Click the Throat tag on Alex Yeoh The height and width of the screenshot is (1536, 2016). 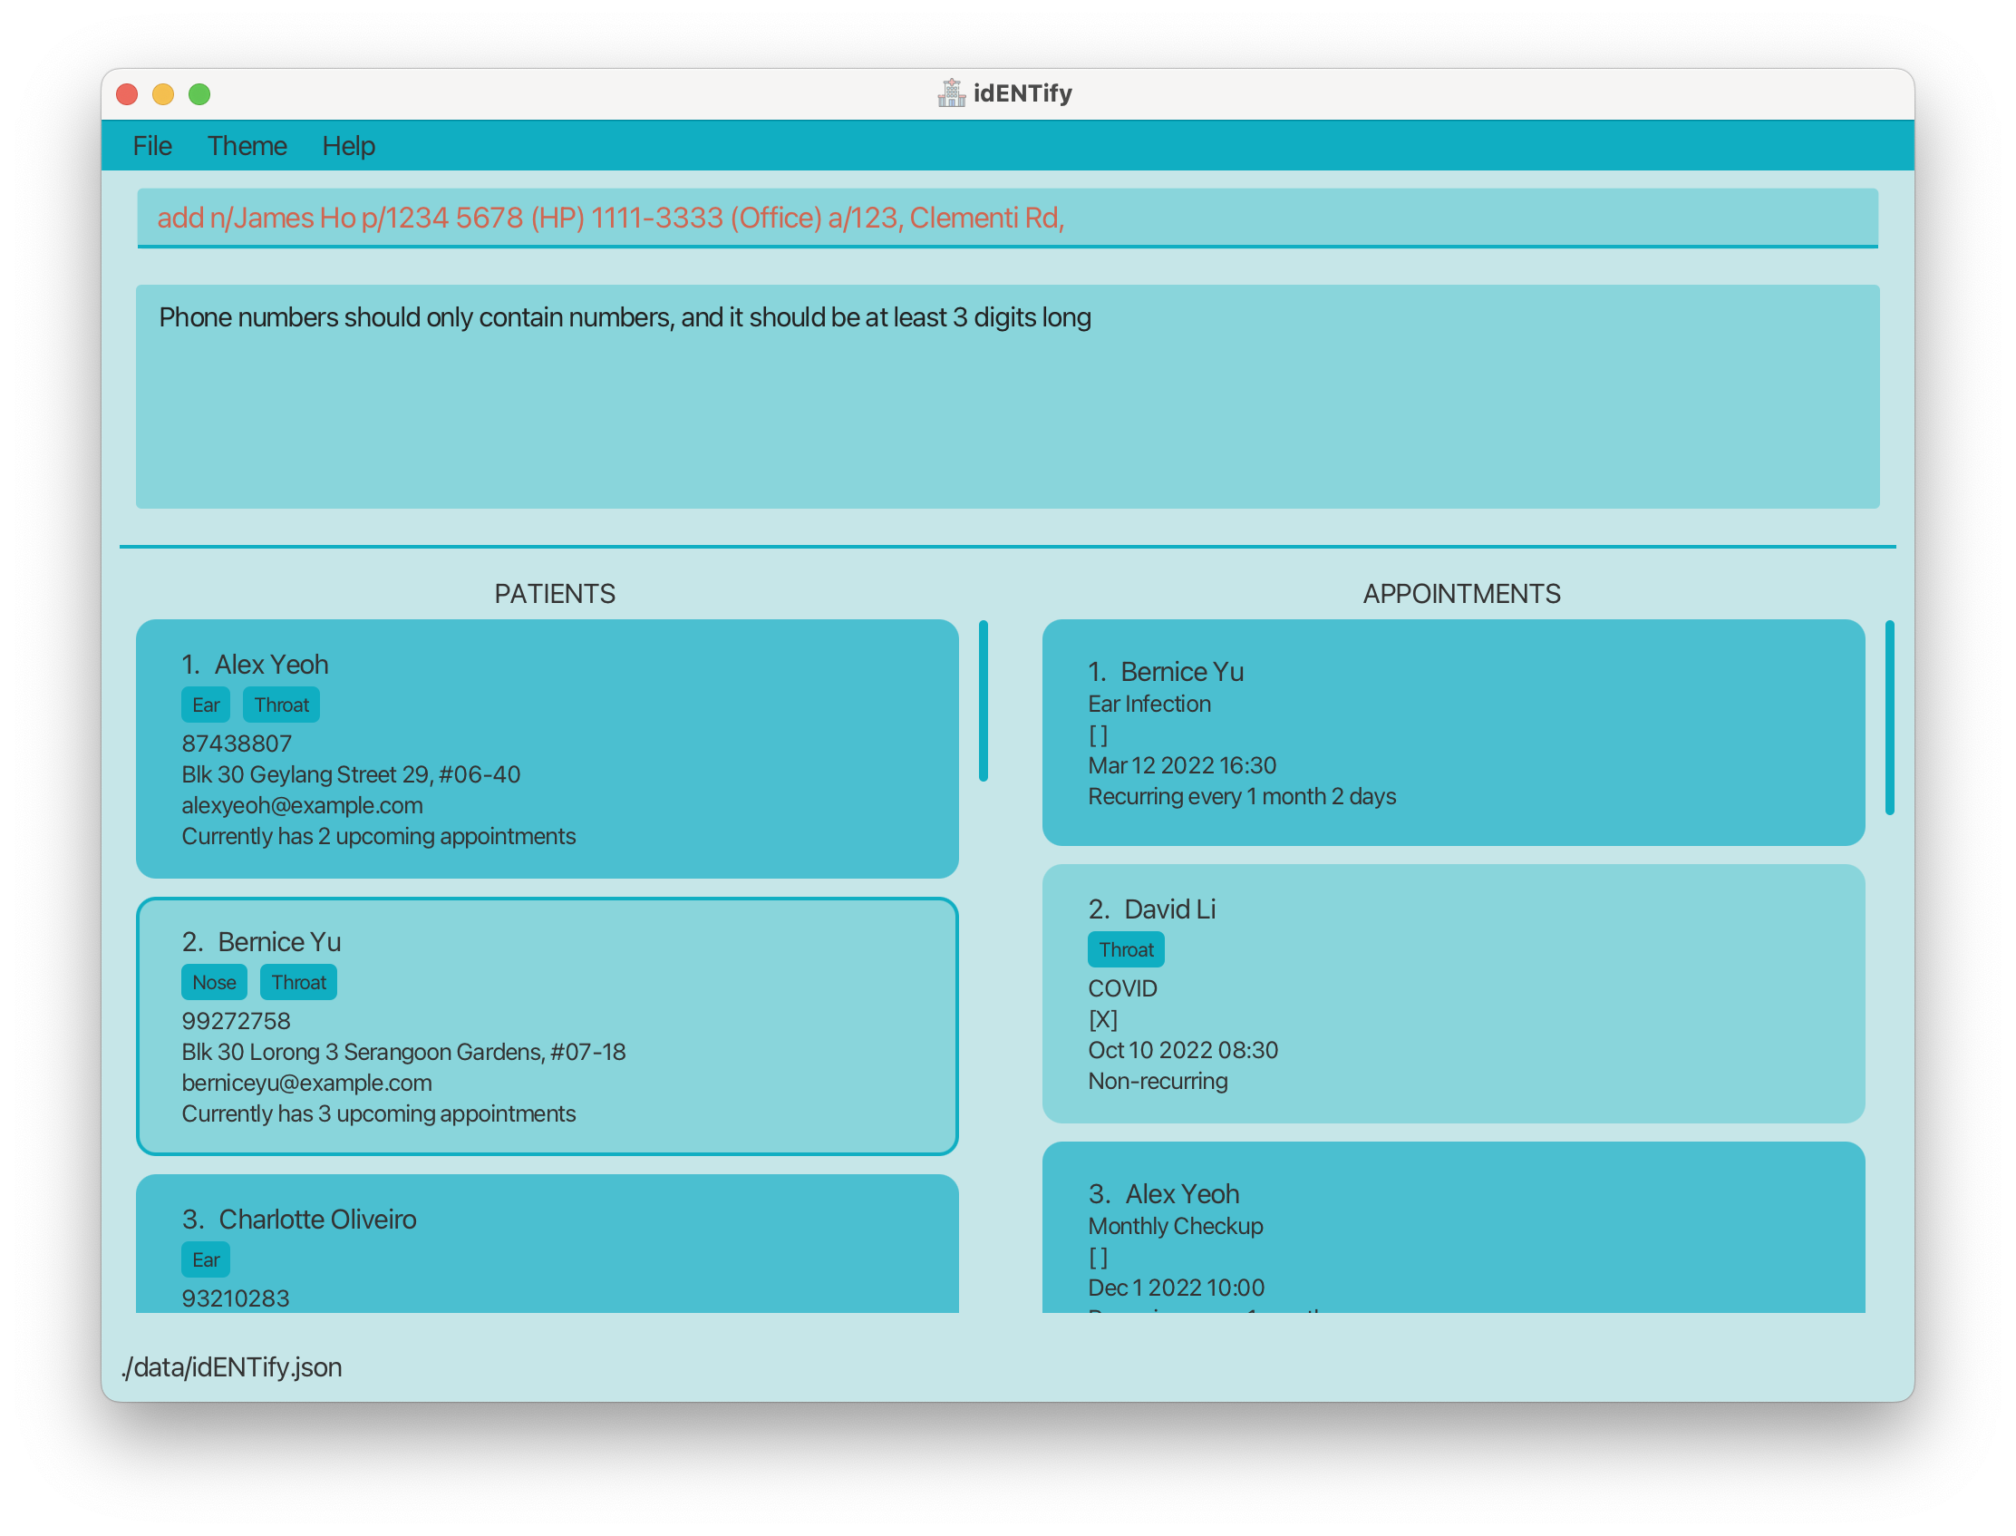tap(282, 705)
